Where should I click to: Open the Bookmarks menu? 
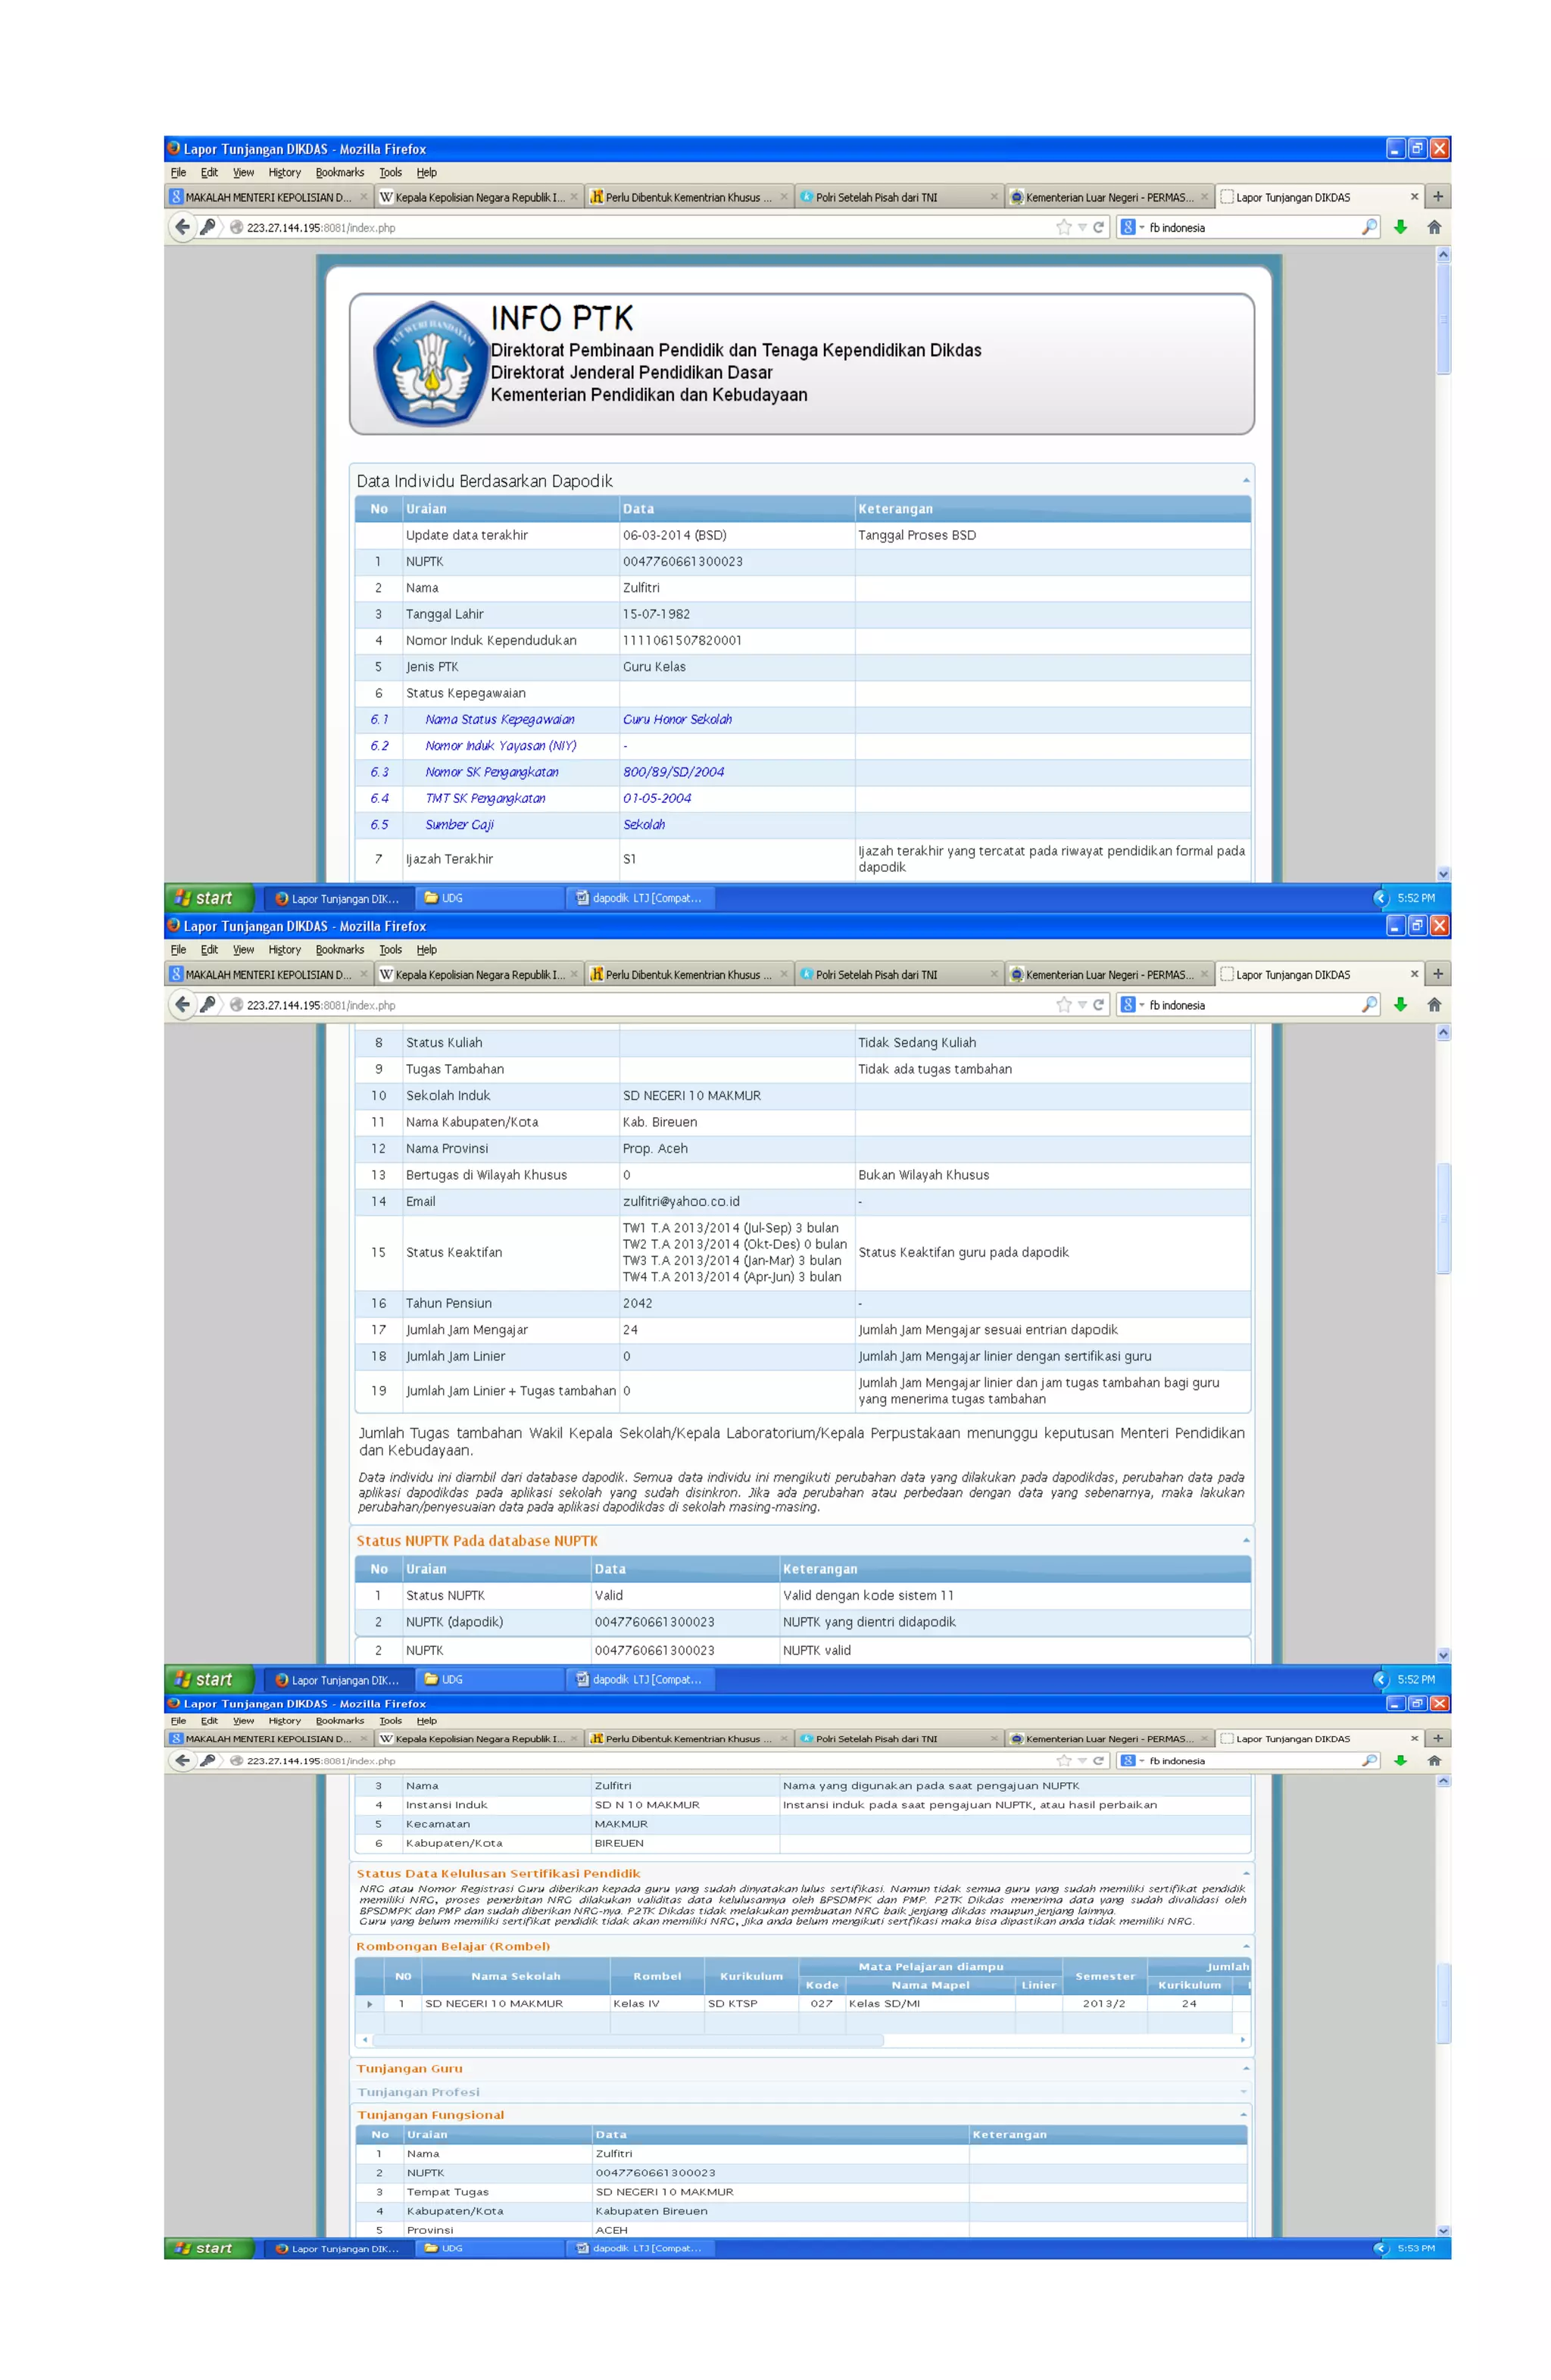tap(339, 172)
